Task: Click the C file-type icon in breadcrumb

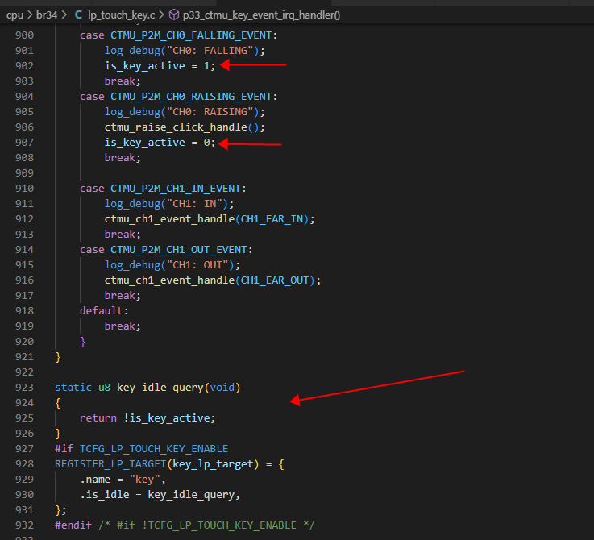Action: pos(78,15)
